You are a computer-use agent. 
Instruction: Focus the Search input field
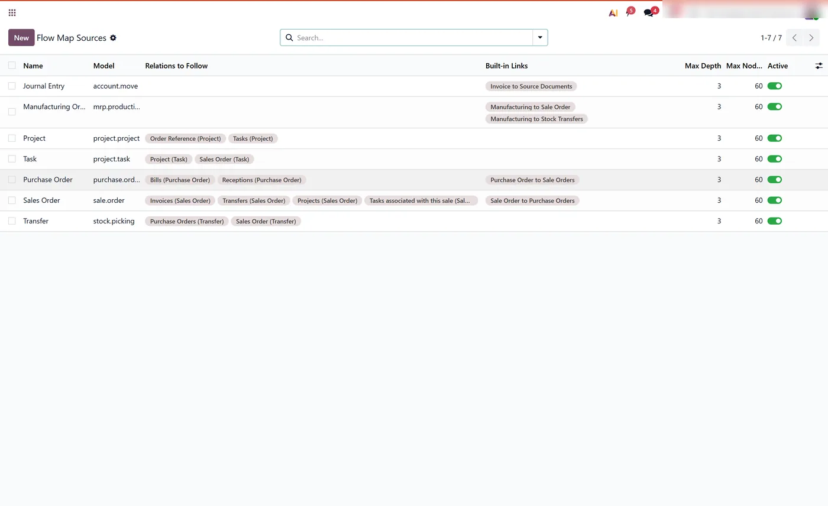pyautogui.click(x=413, y=38)
